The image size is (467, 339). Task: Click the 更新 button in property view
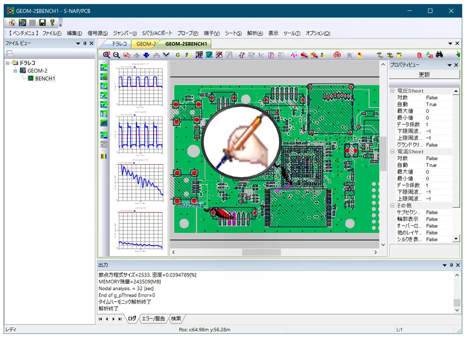(424, 75)
